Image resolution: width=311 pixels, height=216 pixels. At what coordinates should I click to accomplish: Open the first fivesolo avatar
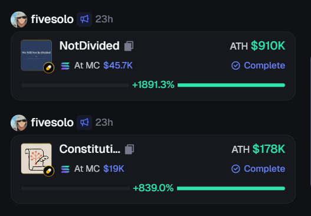(19, 19)
